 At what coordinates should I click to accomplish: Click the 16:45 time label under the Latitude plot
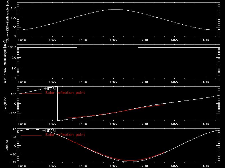click(x=22, y=166)
